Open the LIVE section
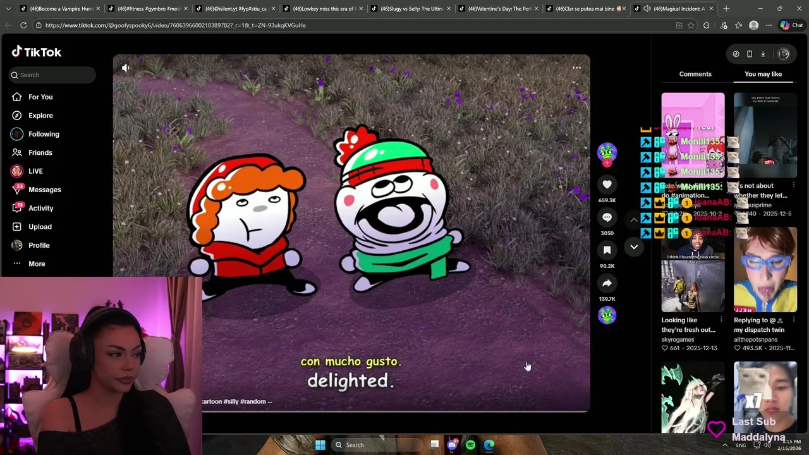The height and width of the screenshot is (455, 809). (x=27, y=171)
